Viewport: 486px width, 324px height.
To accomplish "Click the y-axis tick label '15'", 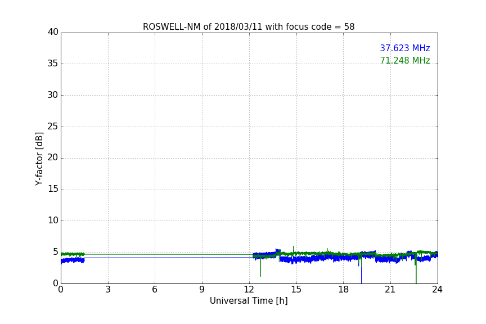I will pos(53,189).
